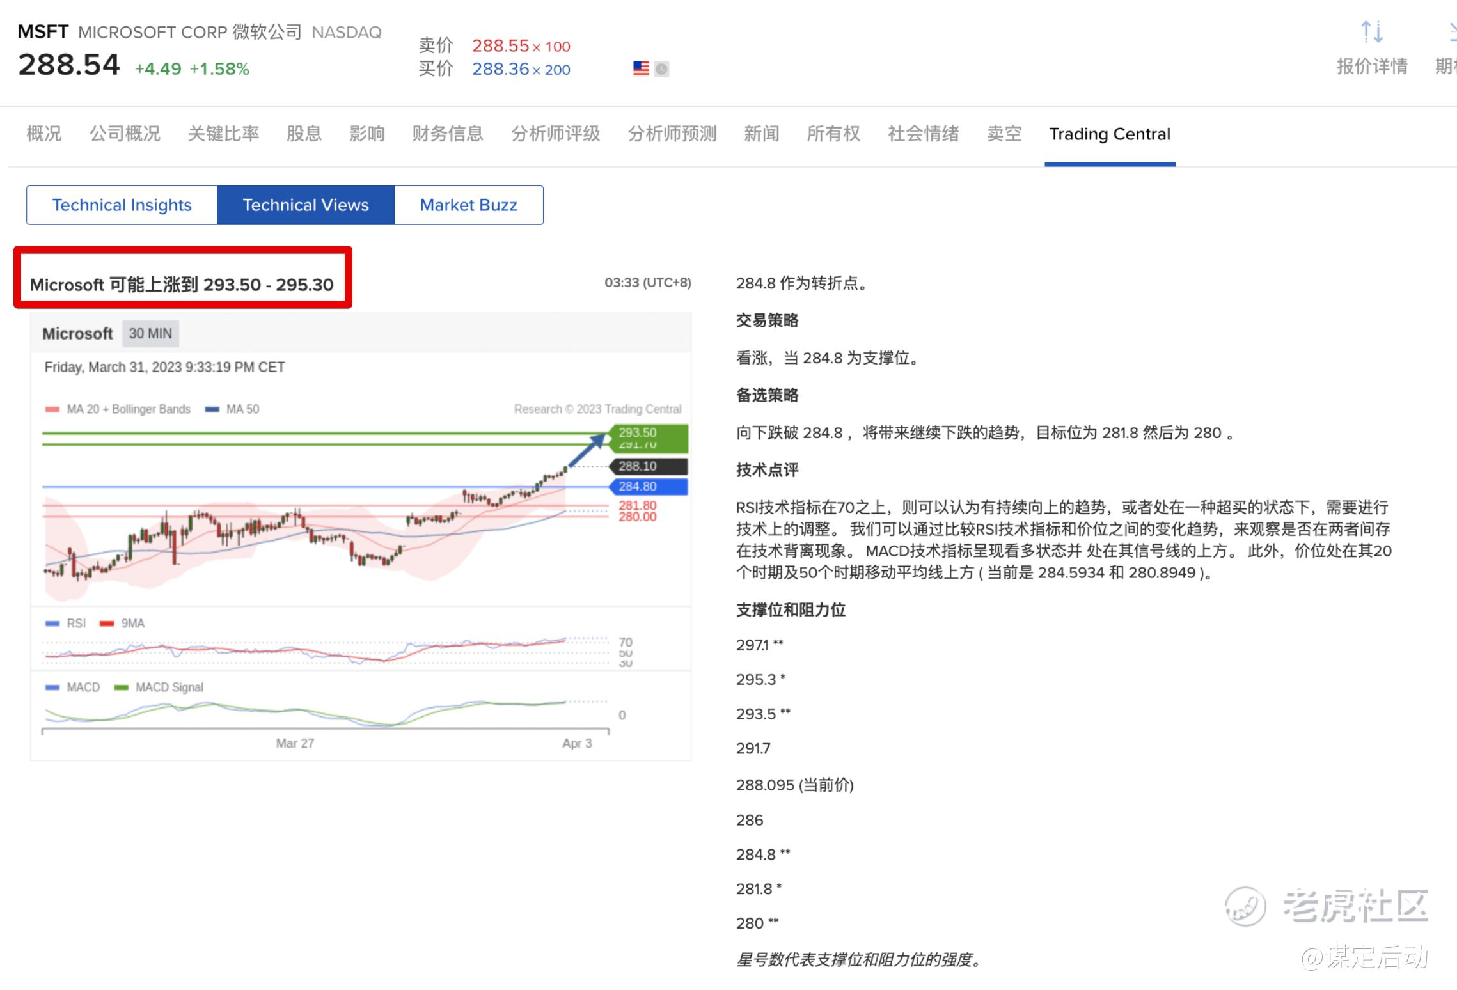The height and width of the screenshot is (990, 1457).
Task: Select the Technical Views toggle button
Action: coord(306,205)
